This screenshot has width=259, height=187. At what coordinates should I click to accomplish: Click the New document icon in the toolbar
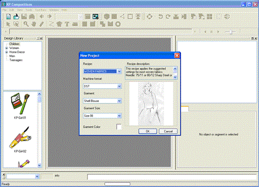[x=8, y=17]
